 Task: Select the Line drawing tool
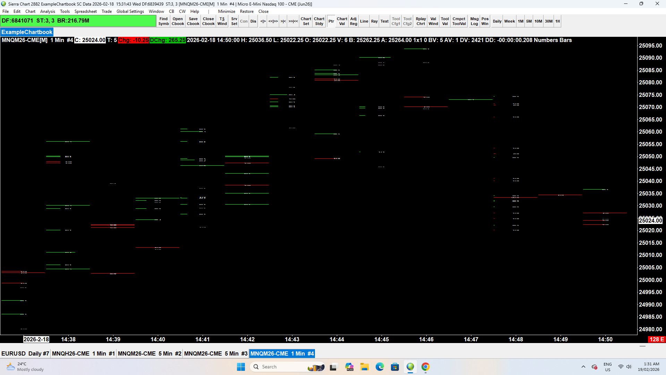click(x=364, y=21)
